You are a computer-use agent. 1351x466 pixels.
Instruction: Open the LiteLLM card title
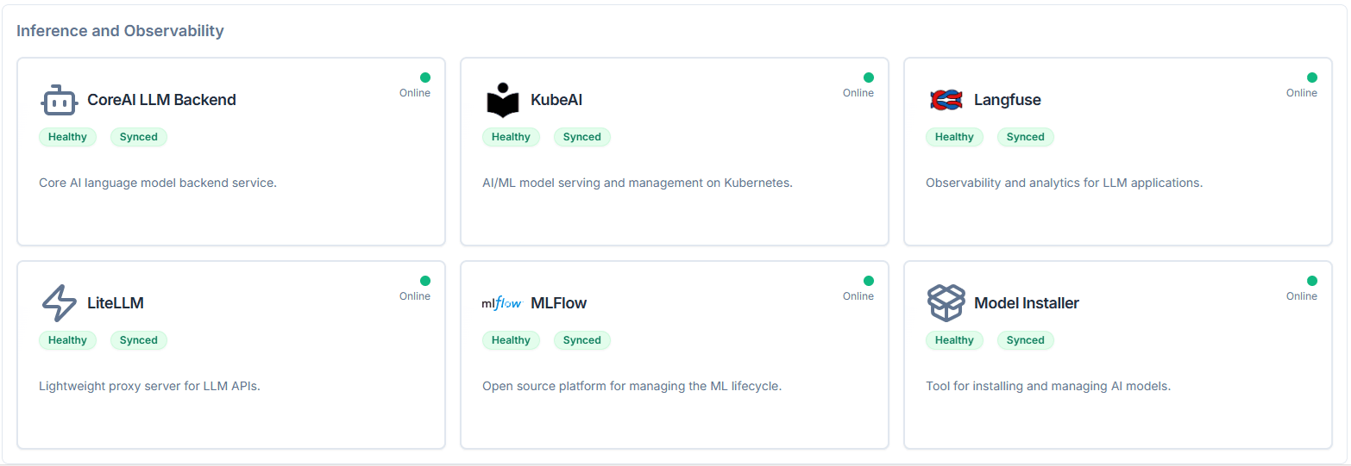pos(116,303)
